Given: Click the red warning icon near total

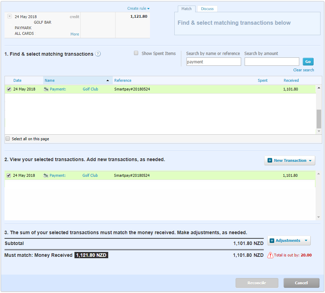Looking at the screenshot, I should coord(270,255).
